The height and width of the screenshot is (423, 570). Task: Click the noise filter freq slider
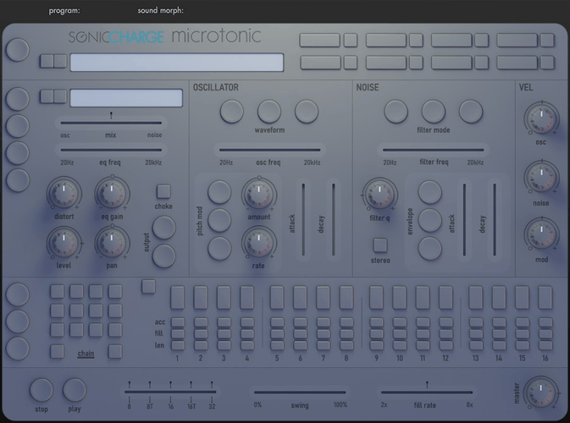pos(434,150)
